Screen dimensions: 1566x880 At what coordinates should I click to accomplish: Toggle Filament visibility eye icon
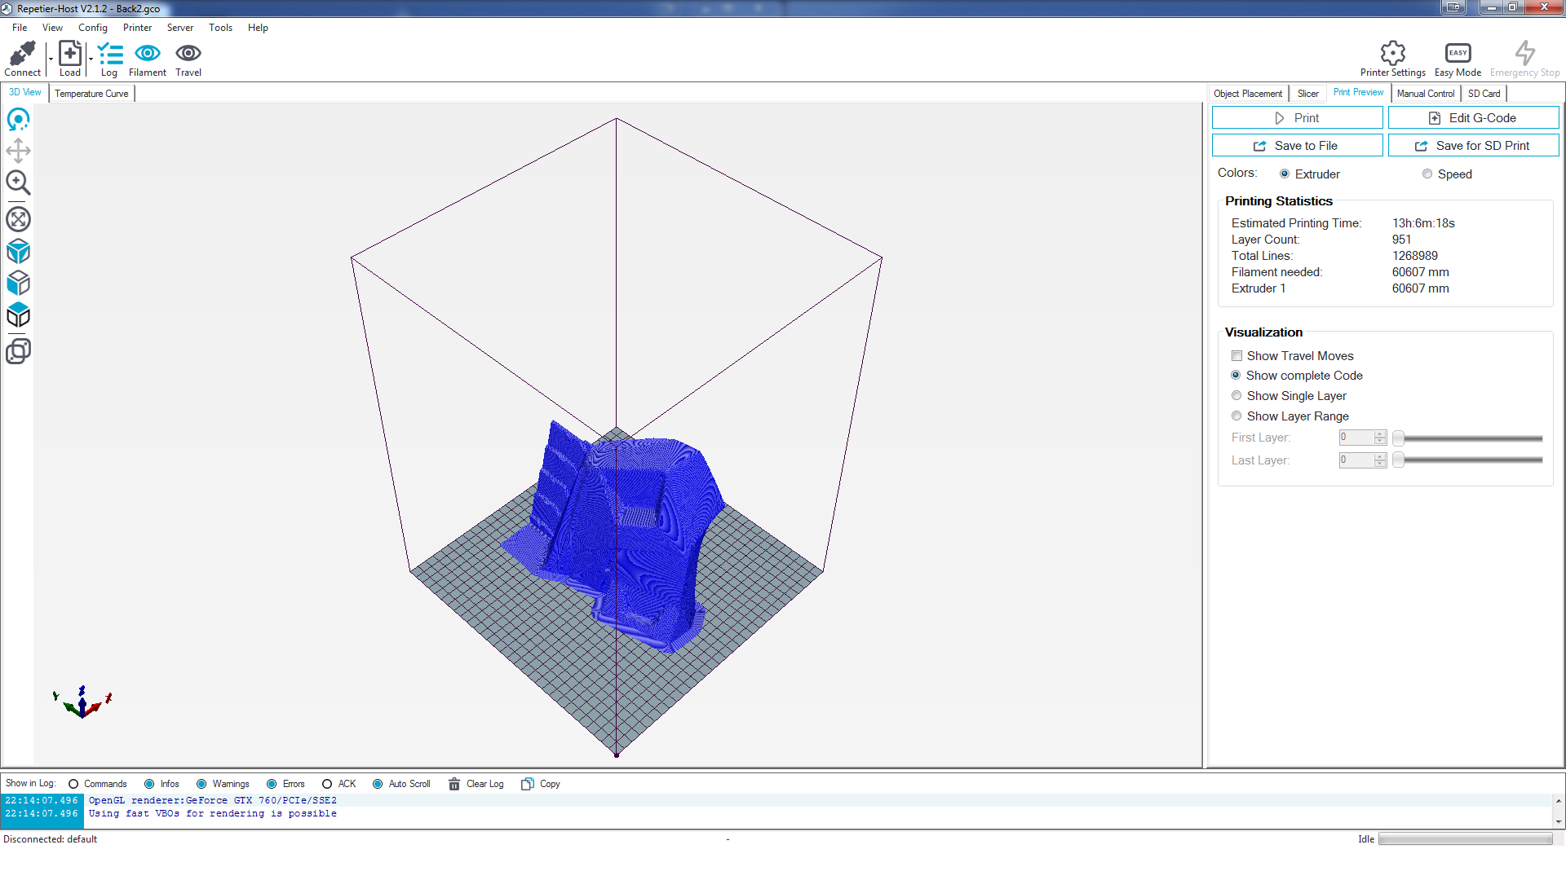(x=147, y=54)
